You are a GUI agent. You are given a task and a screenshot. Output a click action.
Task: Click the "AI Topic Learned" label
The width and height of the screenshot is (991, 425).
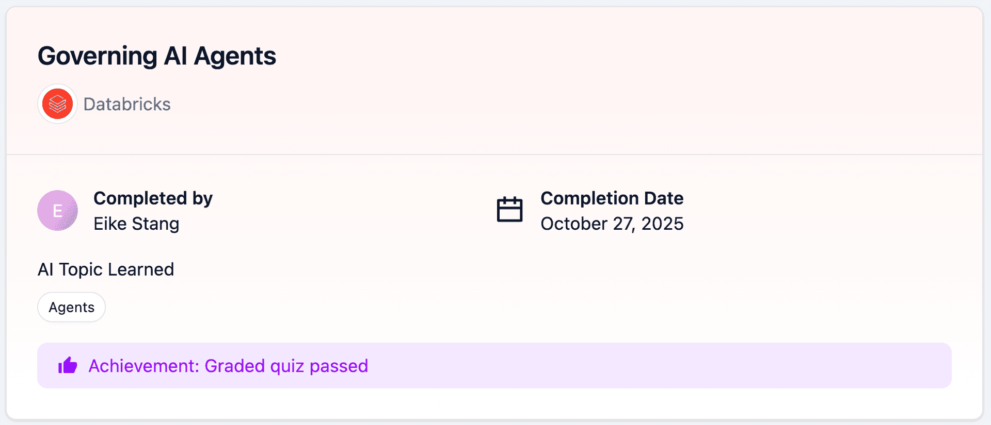pyautogui.click(x=106, y=269)
